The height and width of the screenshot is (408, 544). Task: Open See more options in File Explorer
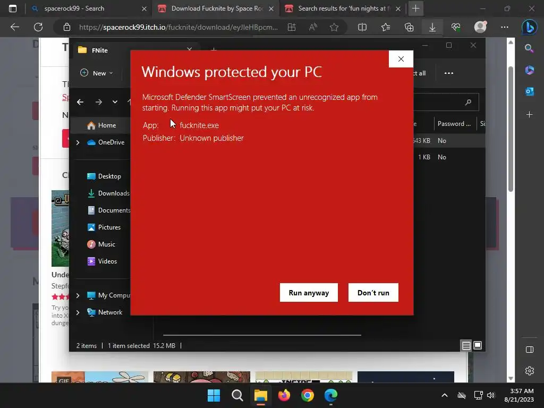[x=448, y=73]
